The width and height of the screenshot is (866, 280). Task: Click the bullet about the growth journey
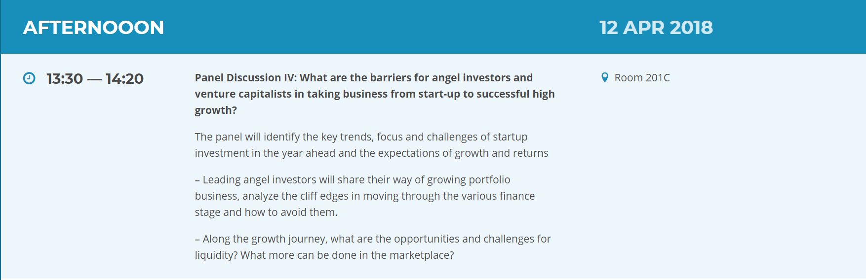click(x=373, y=247)
